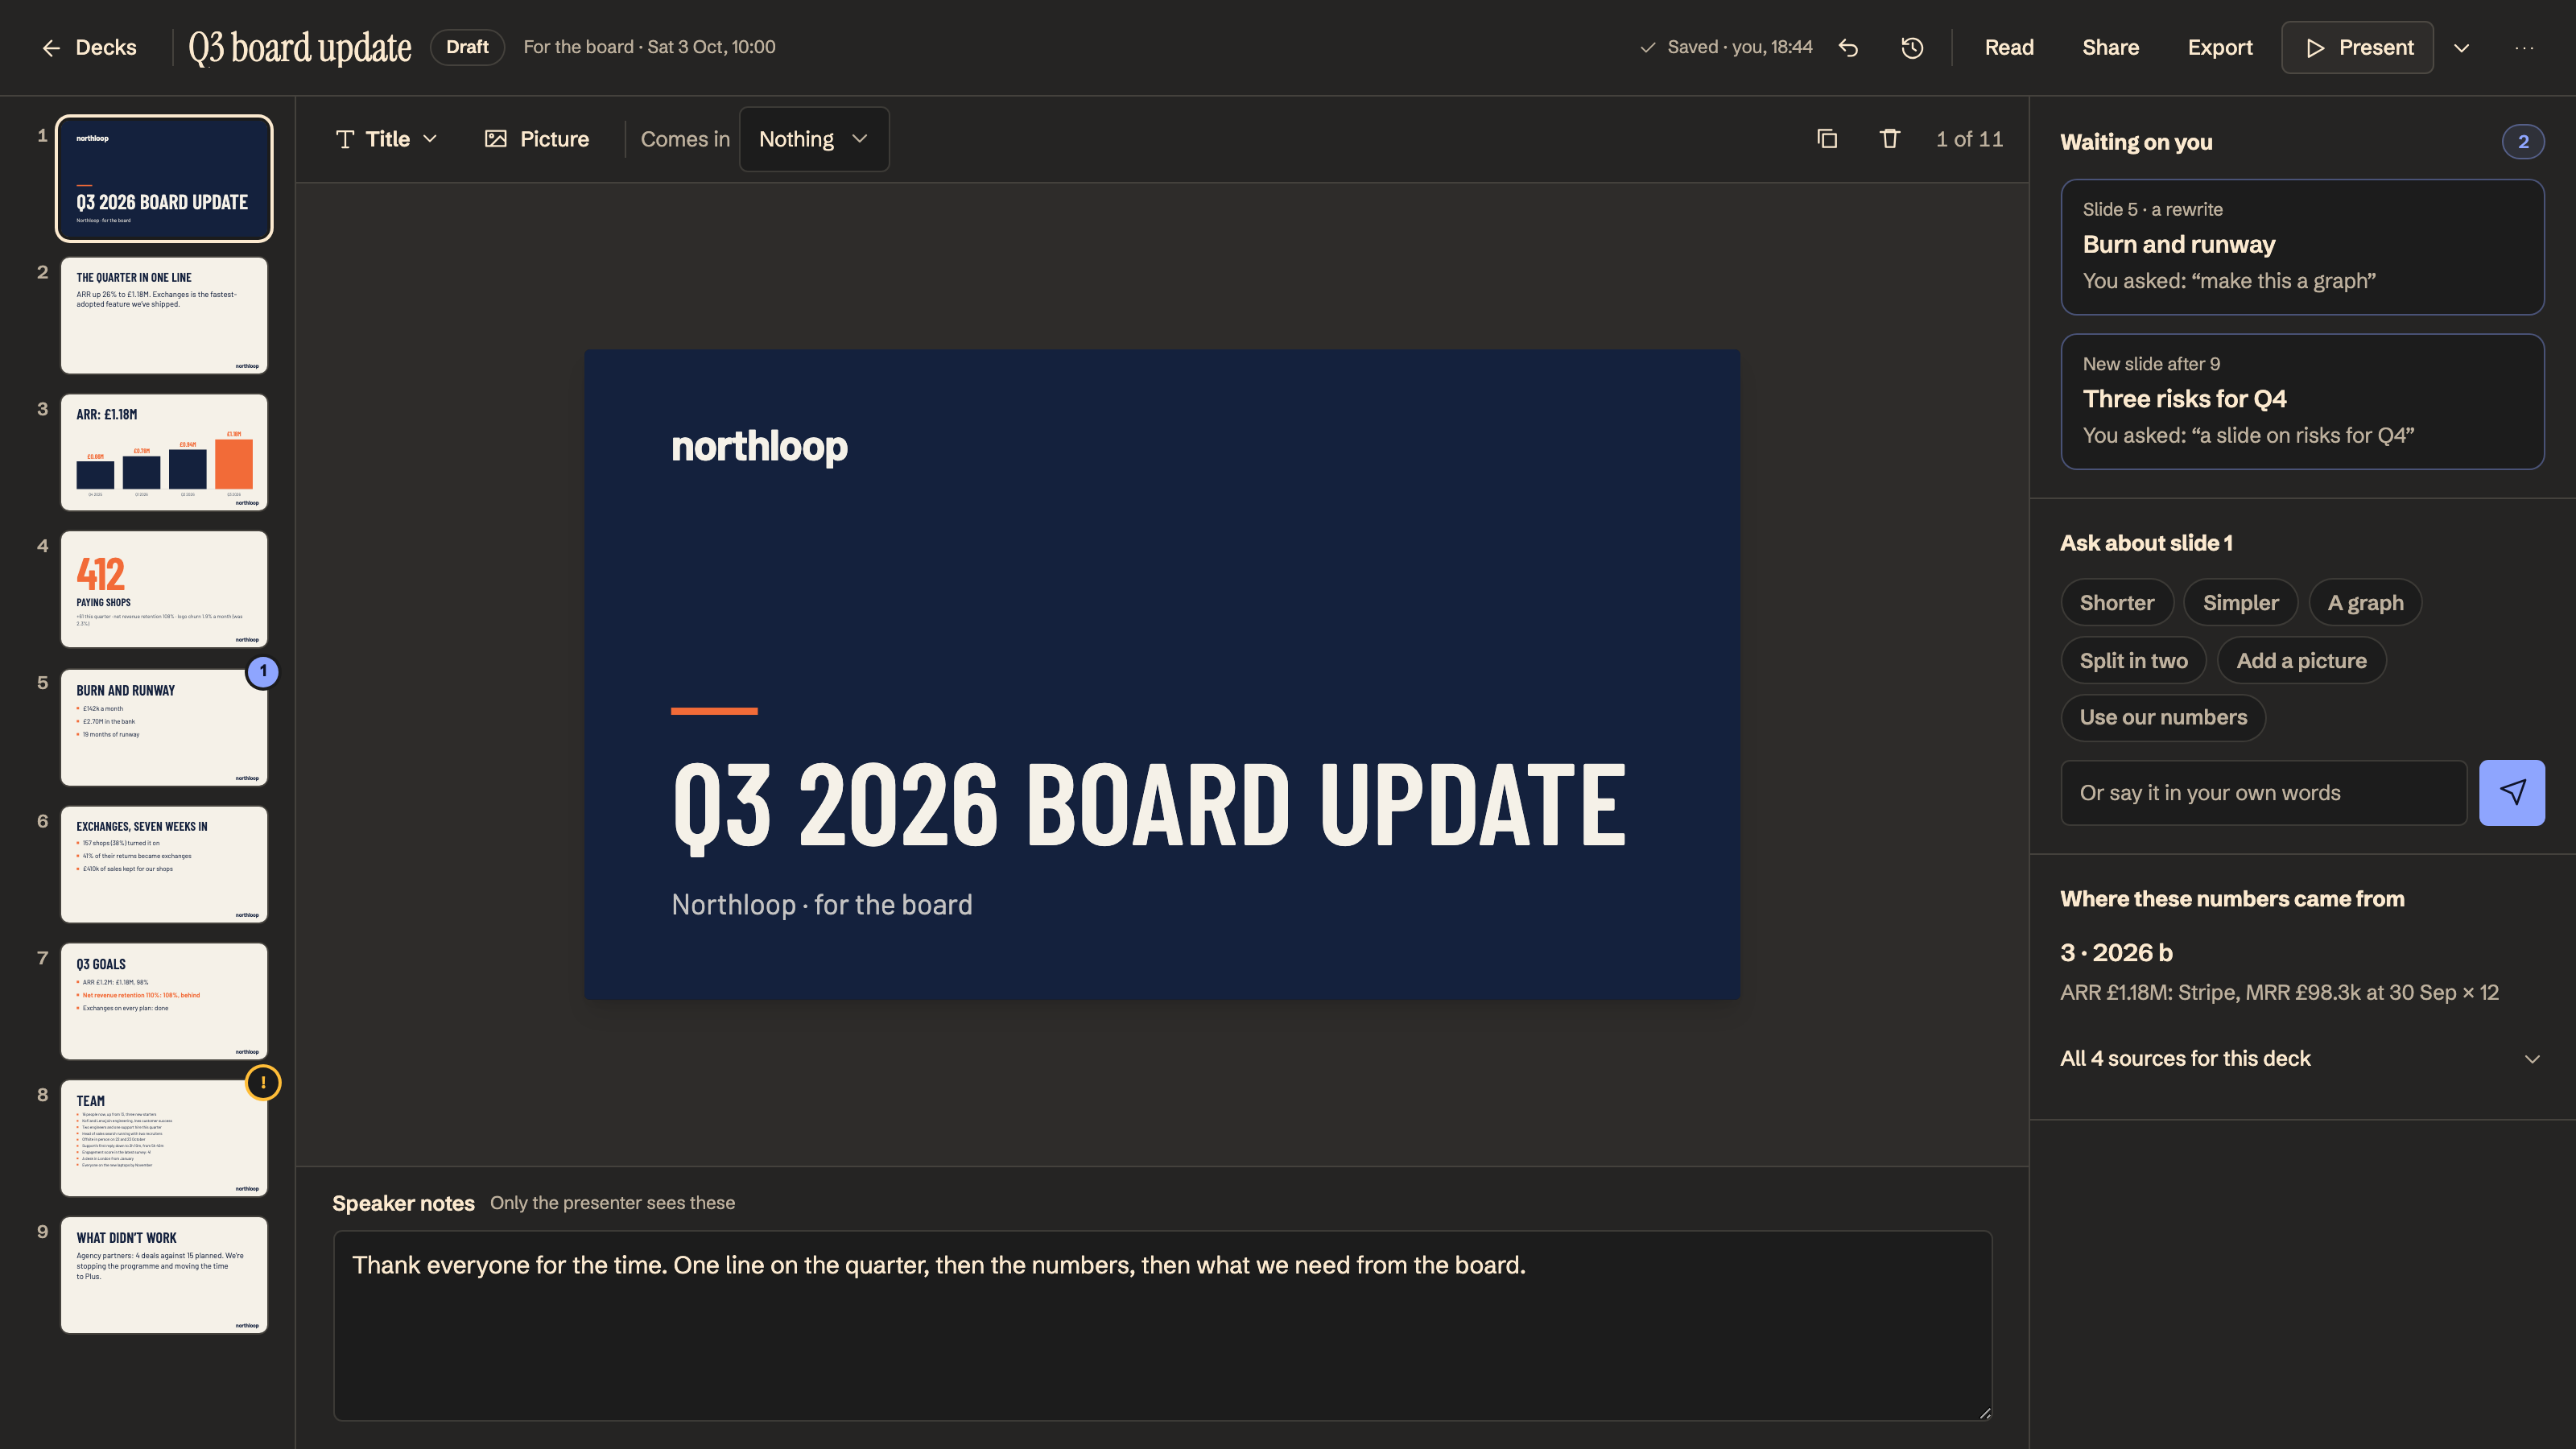Click the Q3 board update deck title
The image size is (2576, 1449).
pos(300,47)
